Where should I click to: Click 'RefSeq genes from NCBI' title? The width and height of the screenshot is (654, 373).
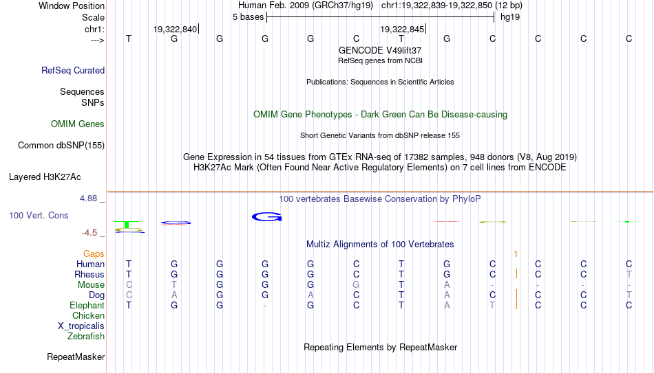[x=381, y=60]
